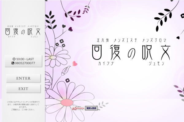The height and width of the screenshot is (122, 184).
Task: Click the phone icon beside the number
Action: point(13,63)
